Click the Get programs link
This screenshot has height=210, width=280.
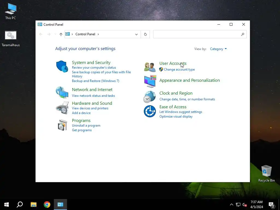(81, 130)
